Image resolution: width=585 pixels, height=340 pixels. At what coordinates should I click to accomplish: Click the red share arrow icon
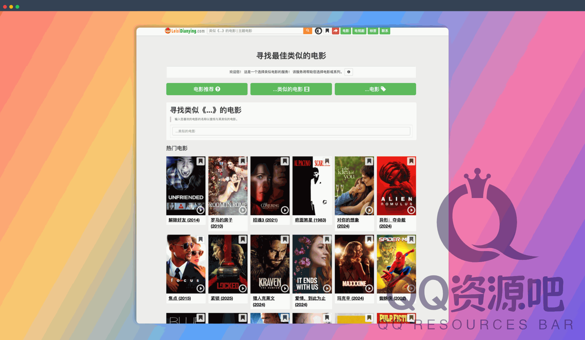coord(335,30)
